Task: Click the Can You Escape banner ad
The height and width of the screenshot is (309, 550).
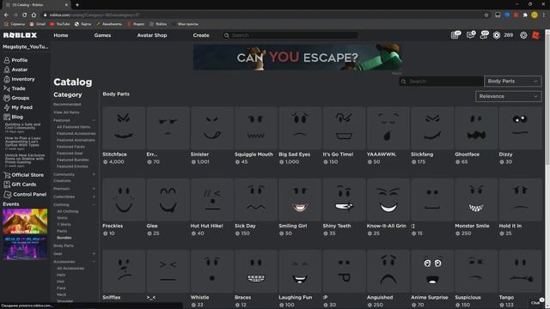Action: click(298, 58)
